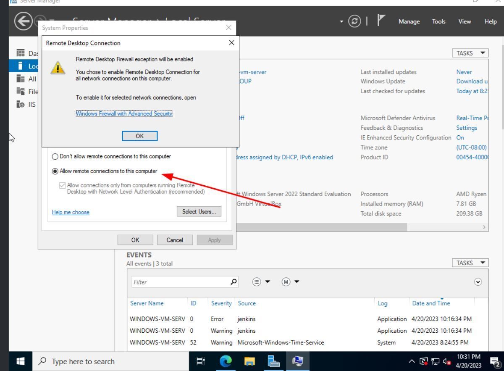Click the Task View taskbar icon
504x371 pixels.
(x=201, y=361)
